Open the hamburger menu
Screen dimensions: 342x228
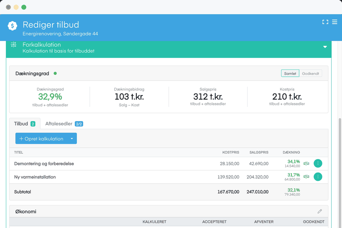point(334,22)
